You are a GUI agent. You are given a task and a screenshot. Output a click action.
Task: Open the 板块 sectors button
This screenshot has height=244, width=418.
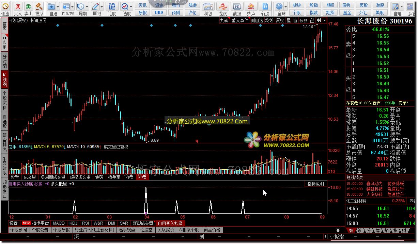pos(297,5)
